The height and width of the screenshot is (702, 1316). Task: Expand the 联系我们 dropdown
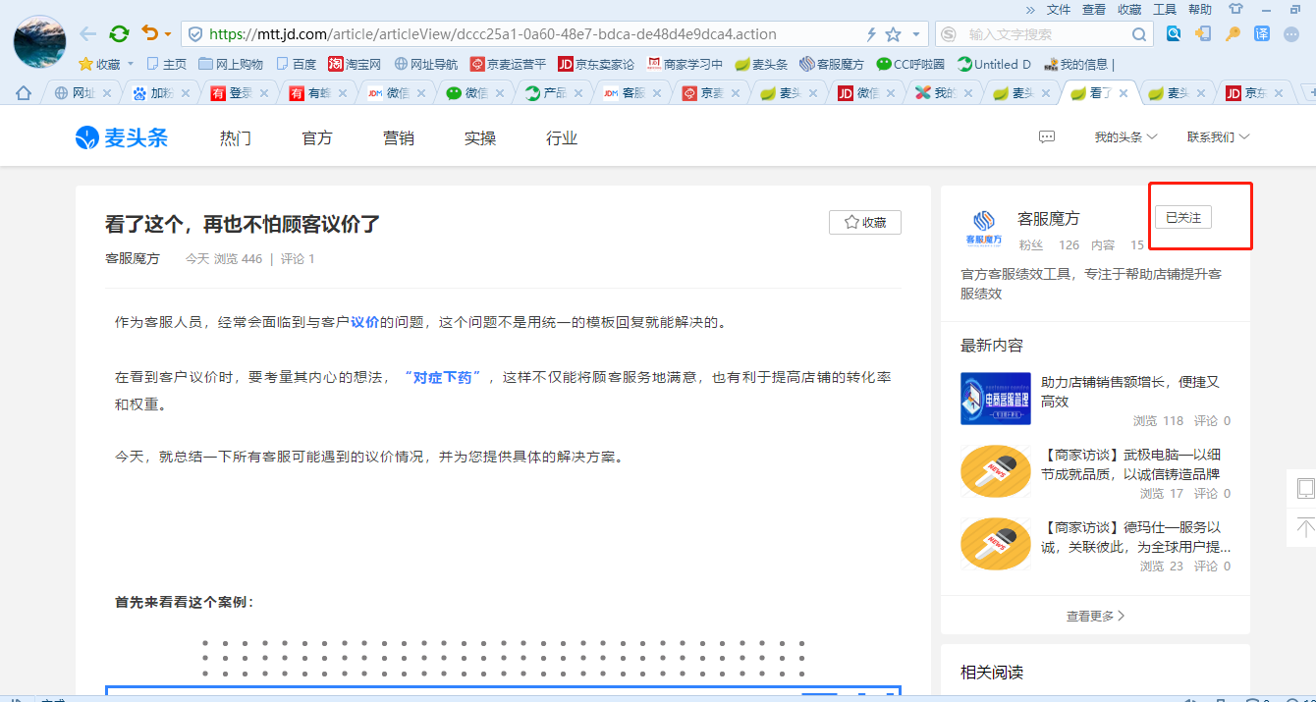click(x=1218, y=137)
